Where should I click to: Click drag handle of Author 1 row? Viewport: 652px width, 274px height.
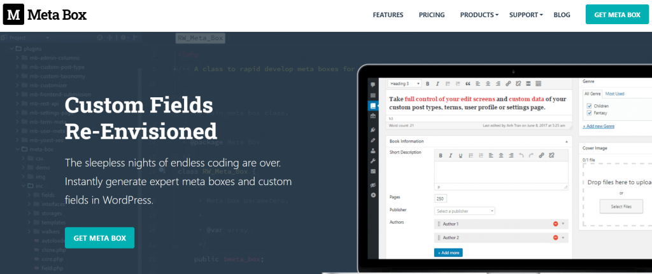[x=439, y=224]
